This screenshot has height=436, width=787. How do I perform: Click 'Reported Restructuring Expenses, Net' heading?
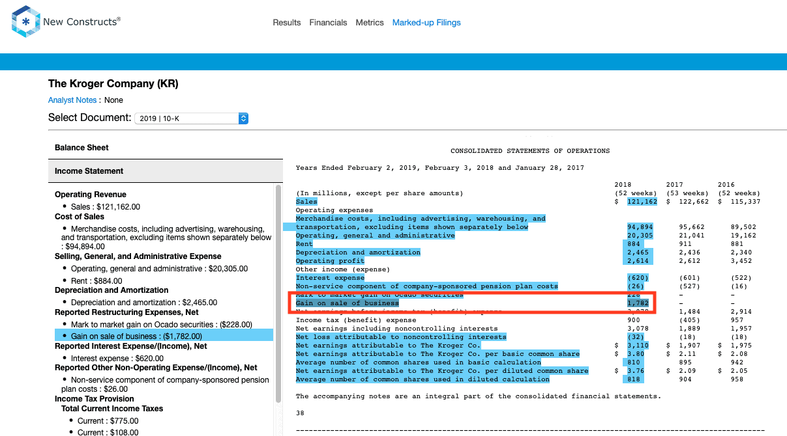point(126,312)
